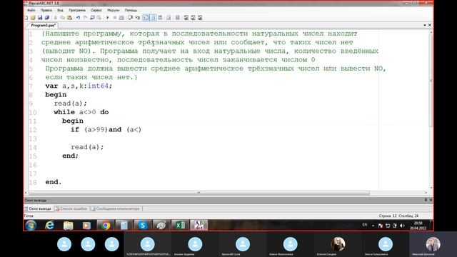
Task: Switch to the Сообщения компилятора tab
Action: pos(116,209)
